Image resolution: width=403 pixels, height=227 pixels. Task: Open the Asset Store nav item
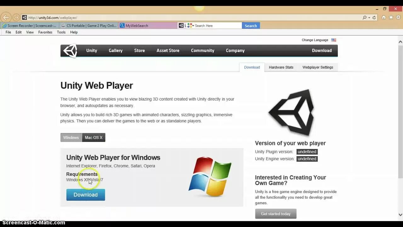(x=168, y=50)
